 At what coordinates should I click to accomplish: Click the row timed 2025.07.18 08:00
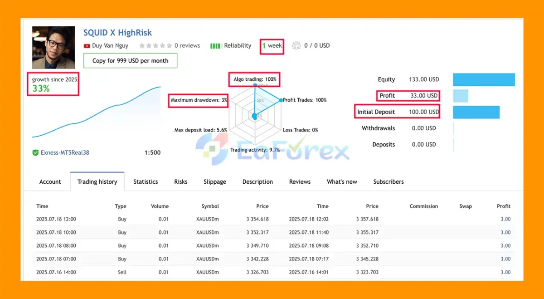(273, 245)
